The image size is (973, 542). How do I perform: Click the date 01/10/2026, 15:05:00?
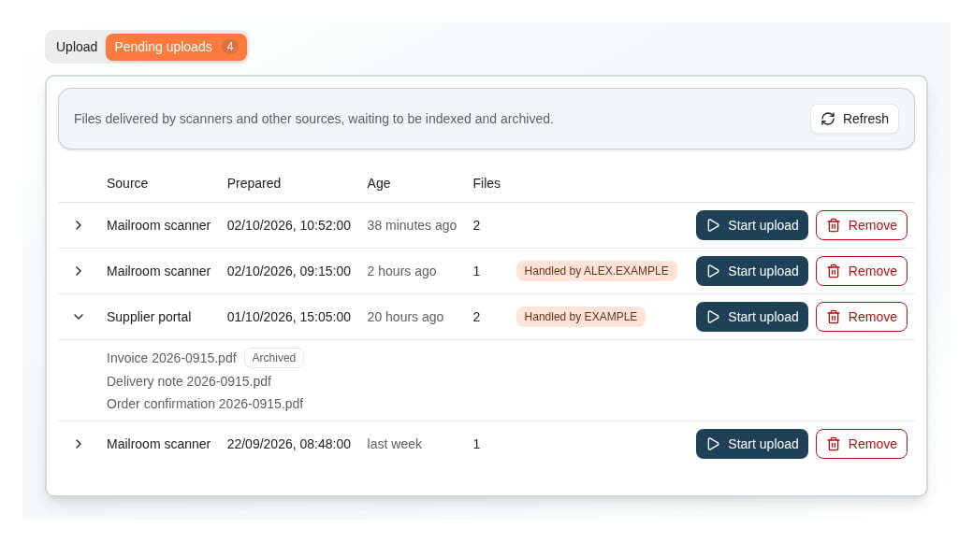click(x=288, y=318)
